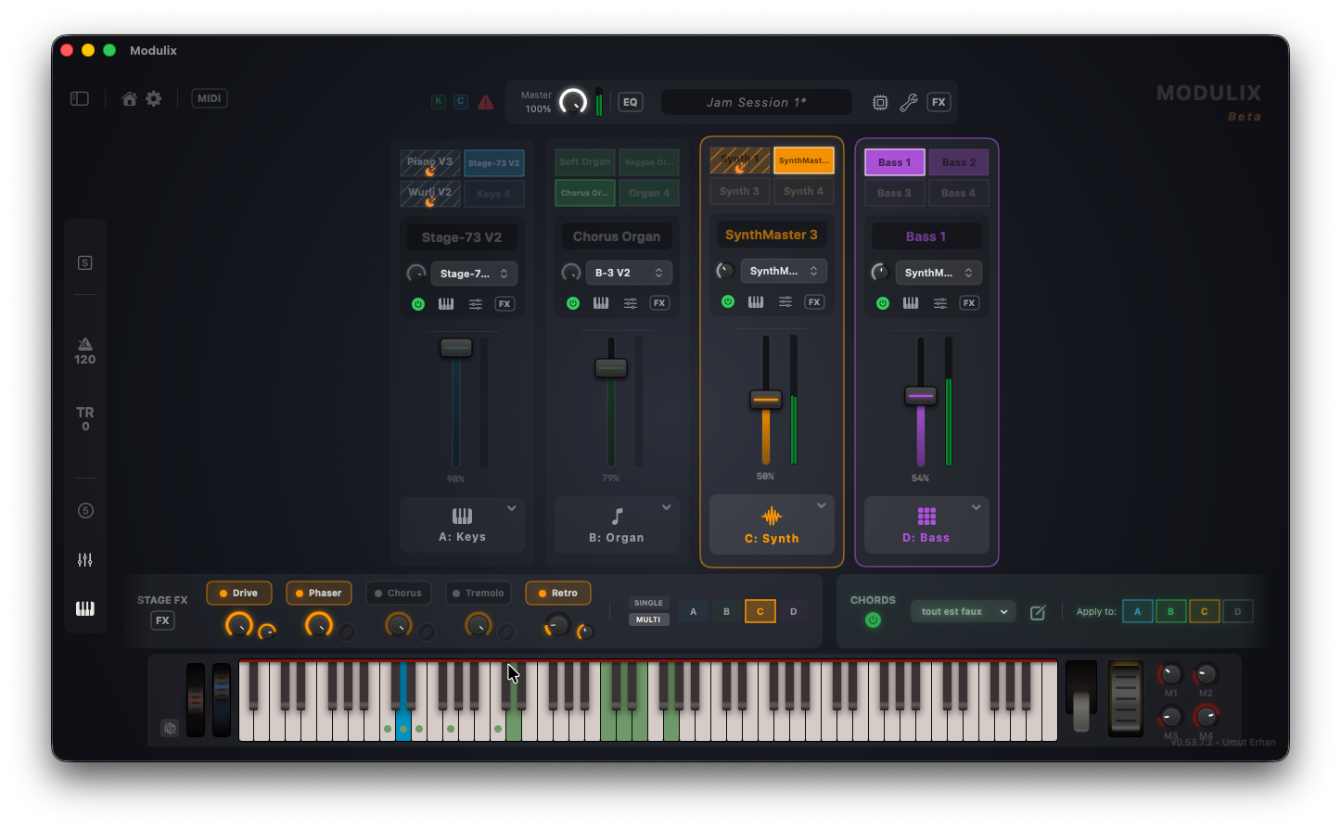The height and width of the screenshot is (830, 1341).
Task: Toggle power for Keys channel
Action: pyautogui.click(x=418, y=304)
